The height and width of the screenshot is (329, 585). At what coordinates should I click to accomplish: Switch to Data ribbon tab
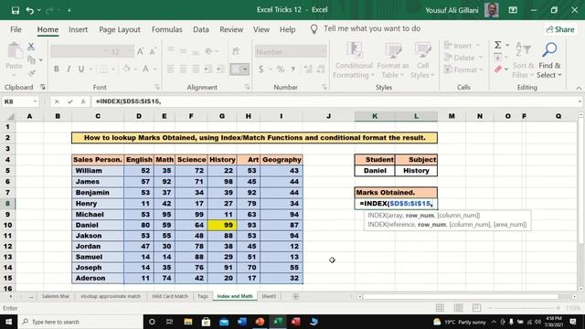click(201, 29)
